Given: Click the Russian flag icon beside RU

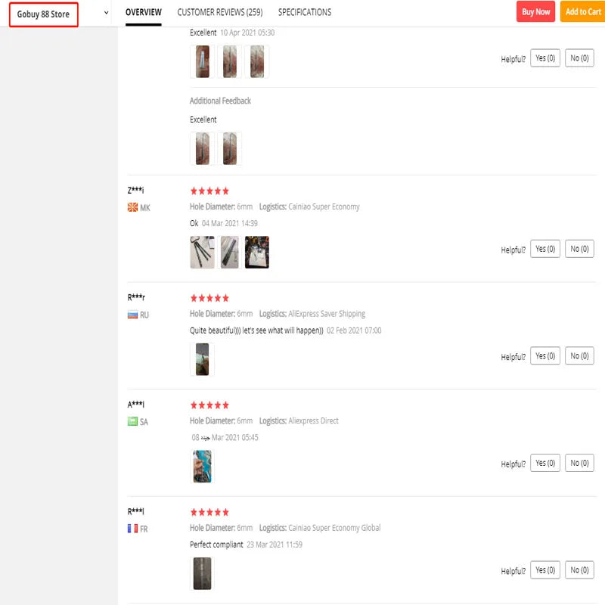Looking at the screenshot, I should coord(132,315).
